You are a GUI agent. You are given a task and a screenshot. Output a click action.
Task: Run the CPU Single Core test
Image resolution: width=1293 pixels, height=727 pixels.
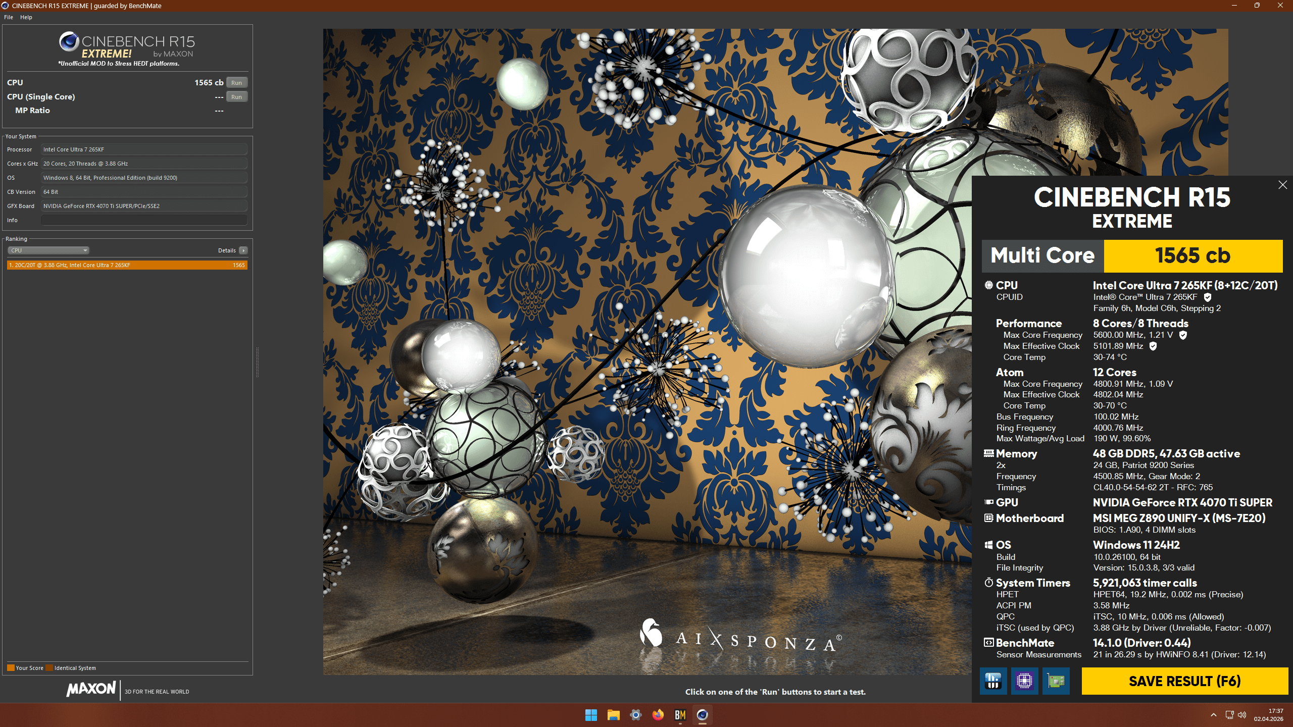pyautogui.click(x=236, y=97)
